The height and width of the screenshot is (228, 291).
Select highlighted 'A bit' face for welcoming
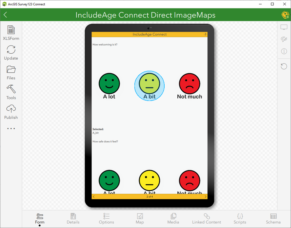[149, 86]
